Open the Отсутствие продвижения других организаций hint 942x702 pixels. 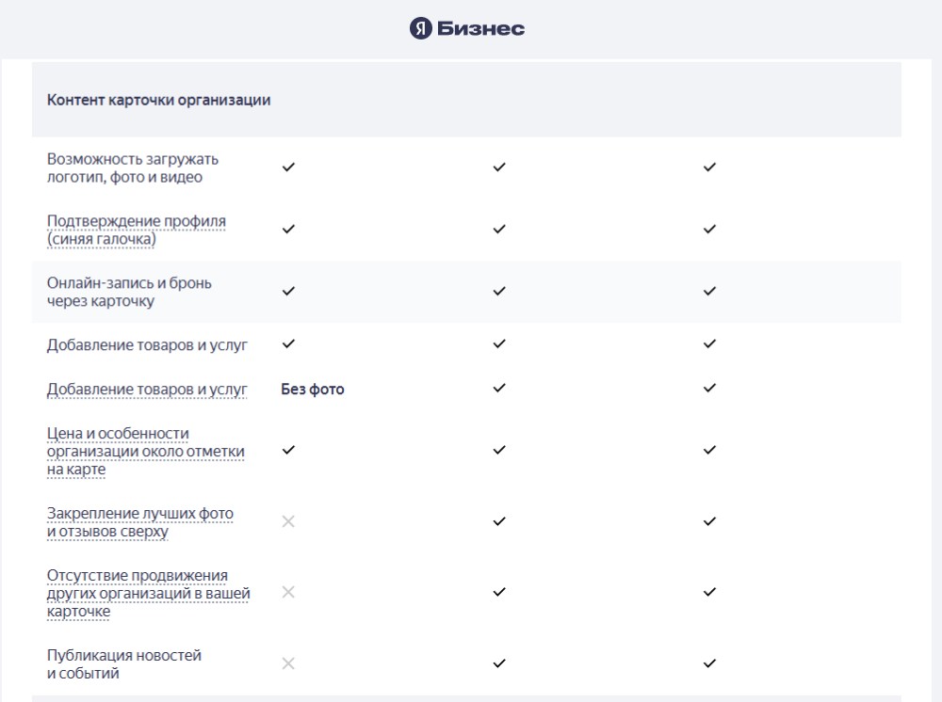(x=149, y=594)
